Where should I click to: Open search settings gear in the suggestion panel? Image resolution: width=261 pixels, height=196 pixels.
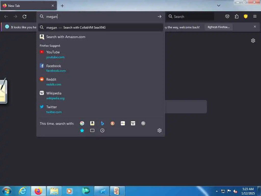tap(160, 130)
